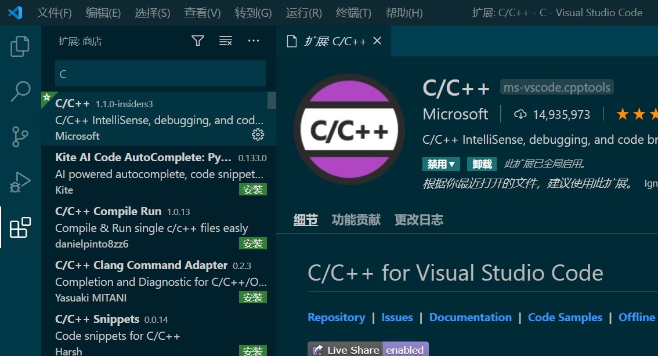Open the extensions panel more actions menu
658x356 pixels.
click(254, 41)
